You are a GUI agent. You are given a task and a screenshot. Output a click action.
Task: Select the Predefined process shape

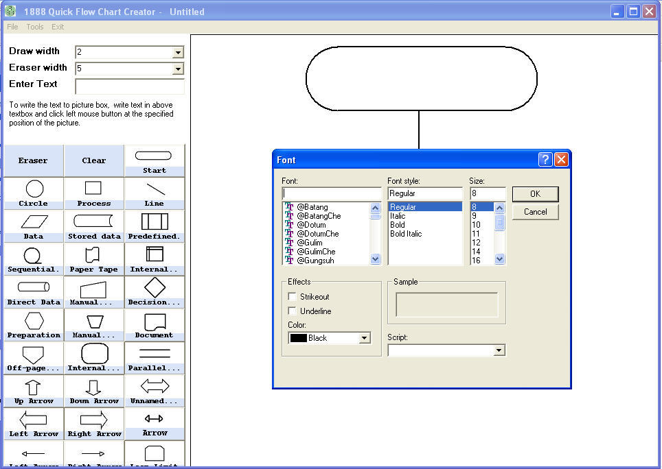[x=155, y=226]
